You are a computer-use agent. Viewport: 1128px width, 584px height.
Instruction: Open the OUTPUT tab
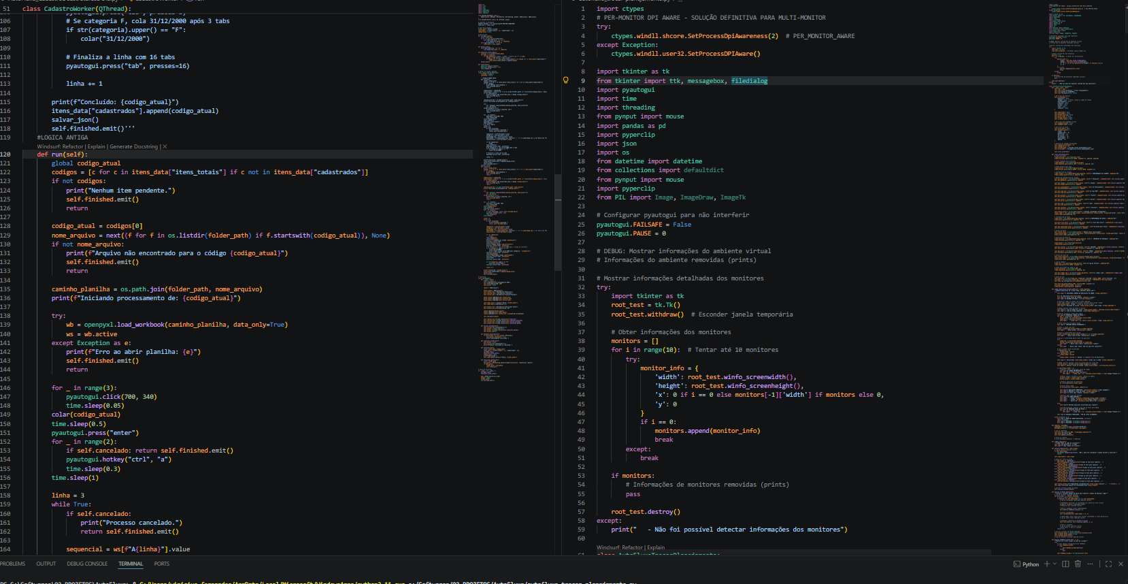pos(46,564)
